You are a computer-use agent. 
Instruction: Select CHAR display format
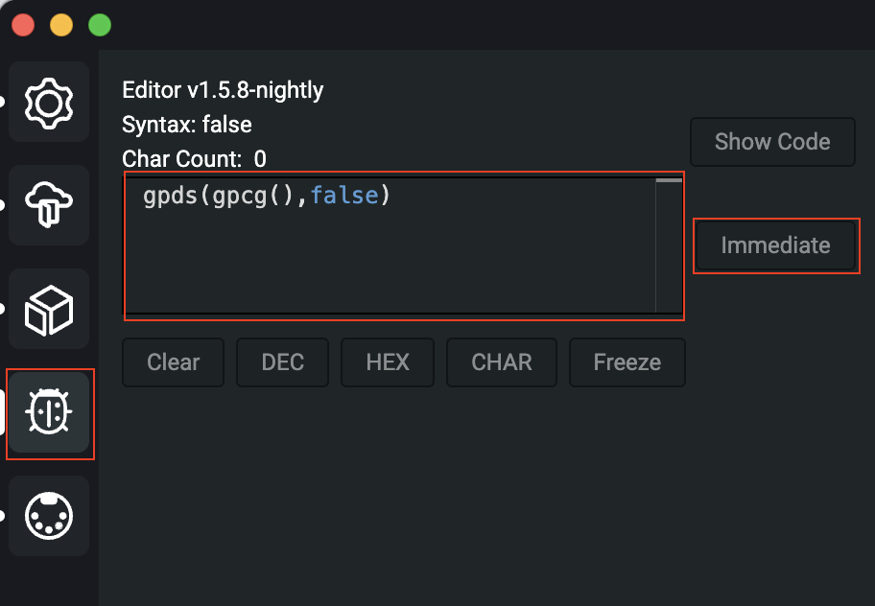tap(501, 362)
